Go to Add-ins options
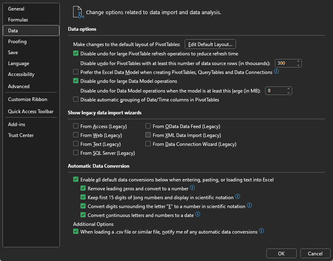333x261 pixels. [x=31, y=124]
